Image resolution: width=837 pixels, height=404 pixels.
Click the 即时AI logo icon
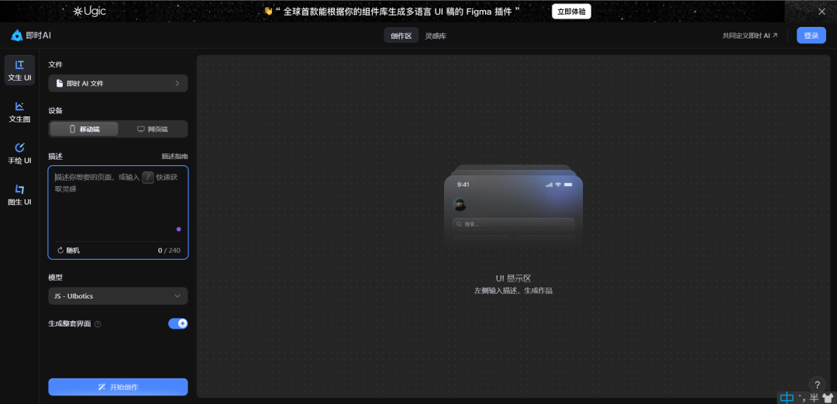(x=16, y=36)
